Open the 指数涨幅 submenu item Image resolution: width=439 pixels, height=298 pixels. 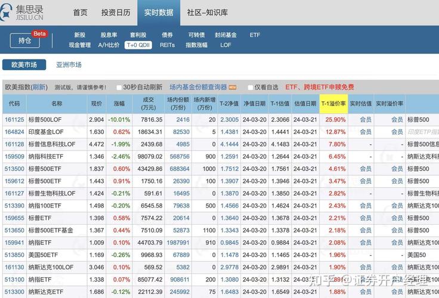pos(197,45)
